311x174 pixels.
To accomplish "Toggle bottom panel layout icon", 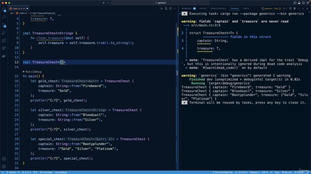I will click(299, 3).
